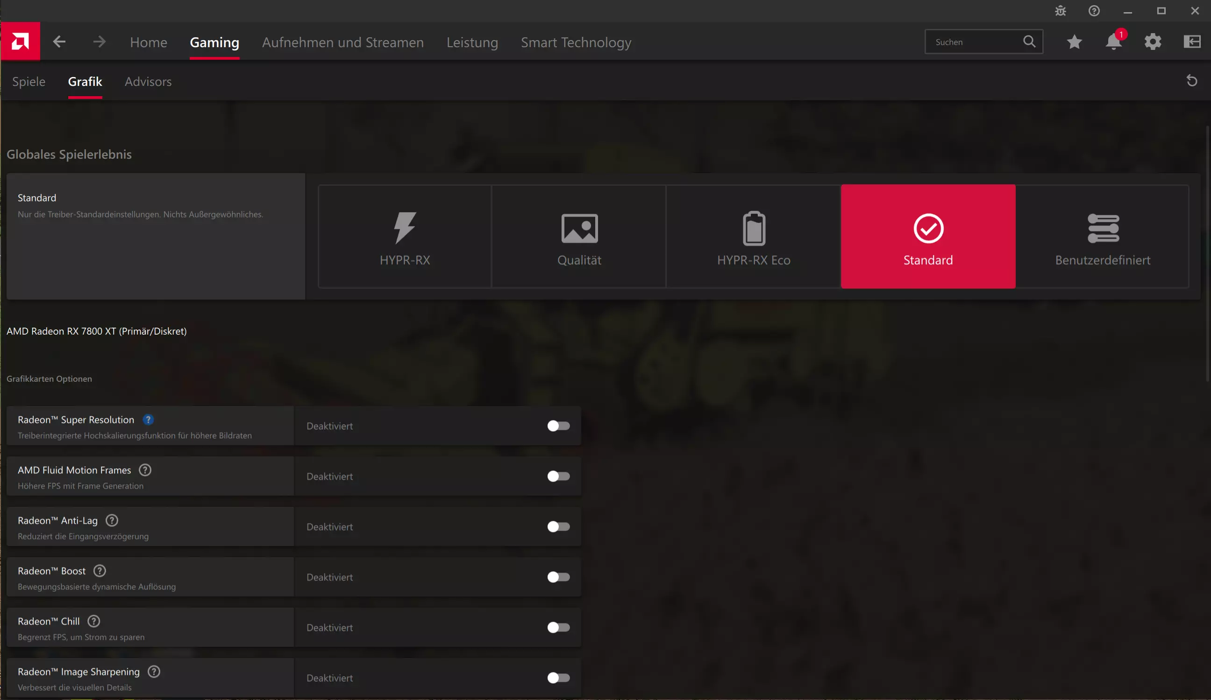The width and height of the screenshot is (1211, 700).
Task: Open Aufnehmen und Streamen tab
Action: click(x=342, y=42)
